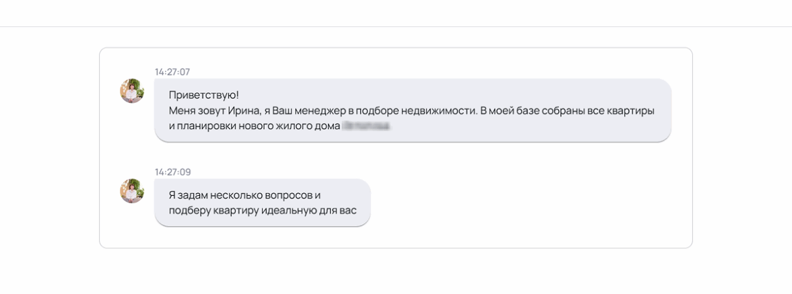Image resolution: width=792 pixels, height=294 pixels.
Task: Click Irina's avatar beside the first message
Action: (x=132, y=91)
